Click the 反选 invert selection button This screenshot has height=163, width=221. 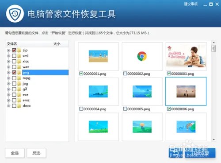[36, 153]
